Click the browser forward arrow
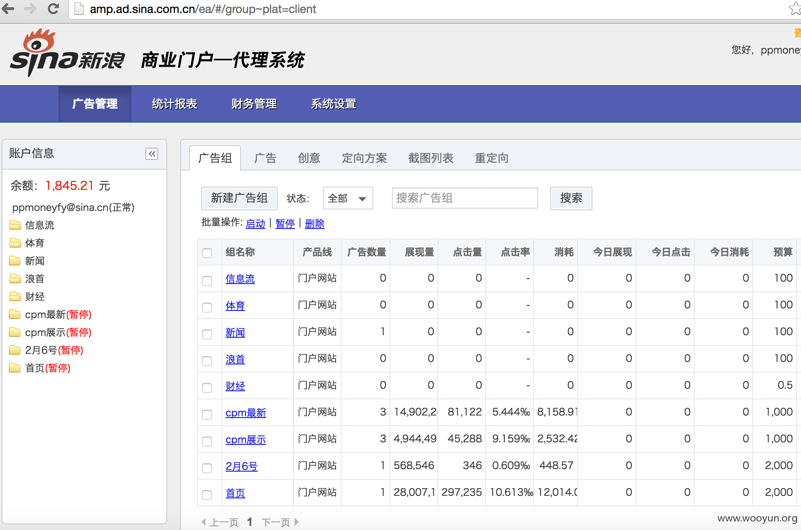This screenshot has width=801, height=530. 30,9
